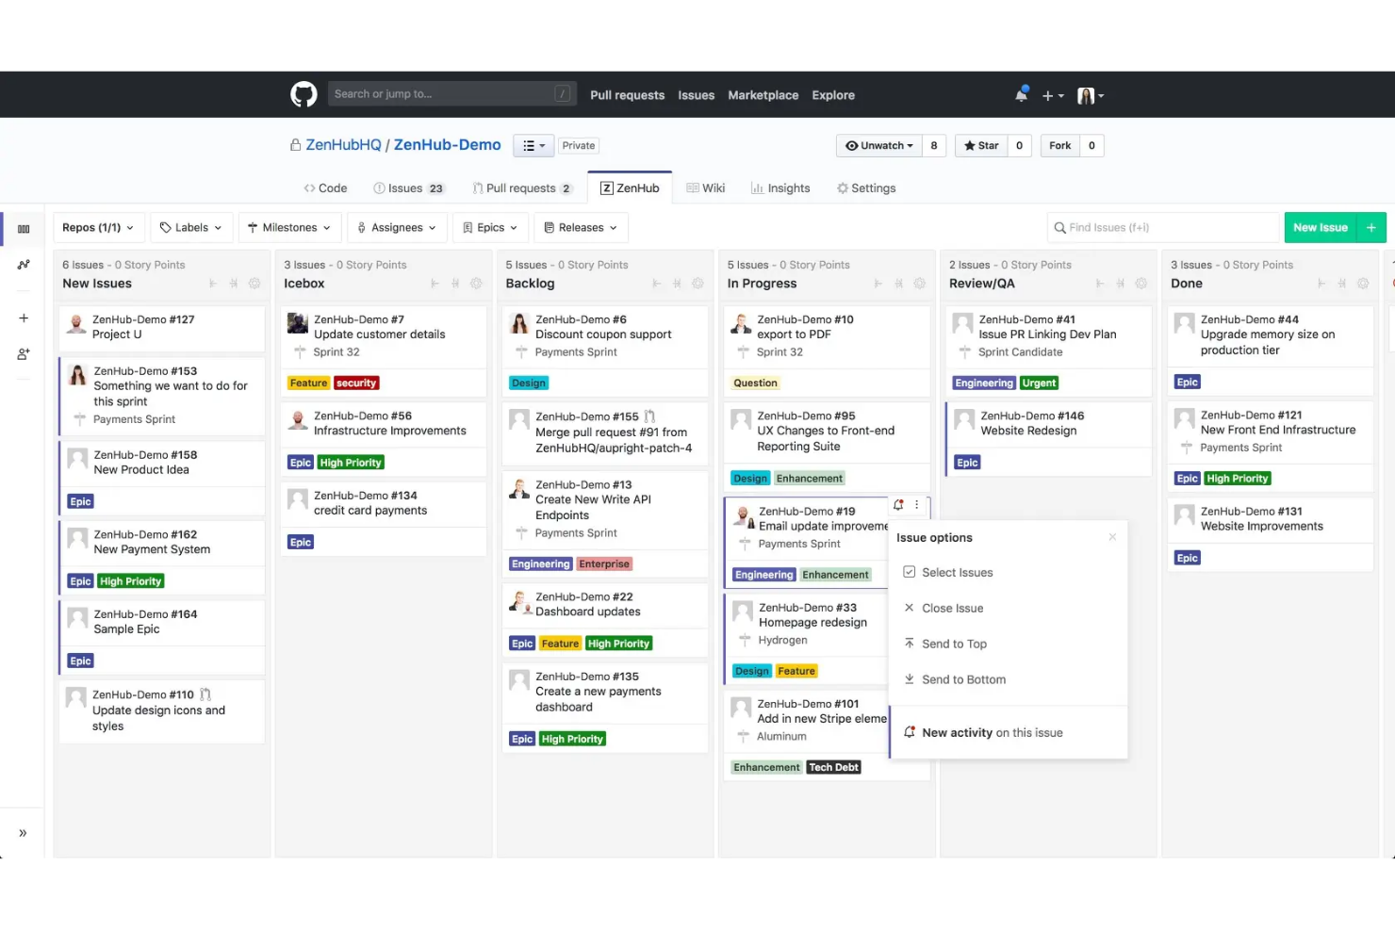This screenshot has height=930, width=1395.
Task: Star the repository
Action: 981,145
